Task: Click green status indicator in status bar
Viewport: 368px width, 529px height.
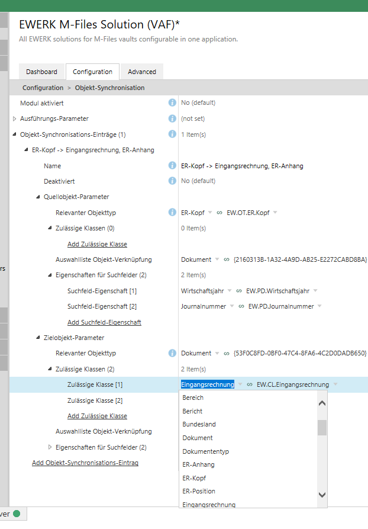Action: pyautogui.click(x=17, y=514)
